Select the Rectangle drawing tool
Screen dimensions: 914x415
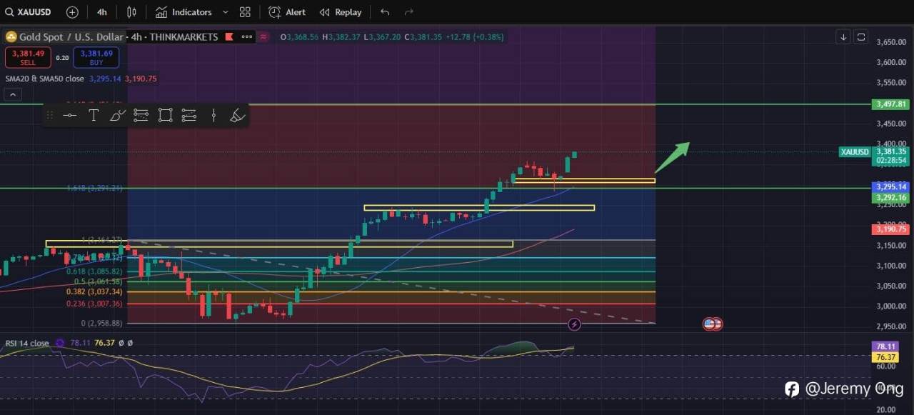coord(165,115)
